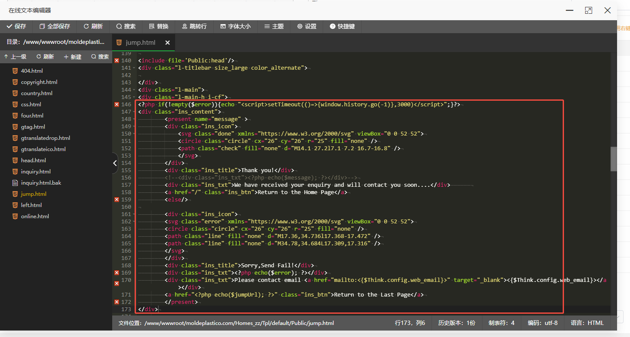Open the 设置 settings panel
This screenshot has width=630, height=337.
[x=307, y=26]
